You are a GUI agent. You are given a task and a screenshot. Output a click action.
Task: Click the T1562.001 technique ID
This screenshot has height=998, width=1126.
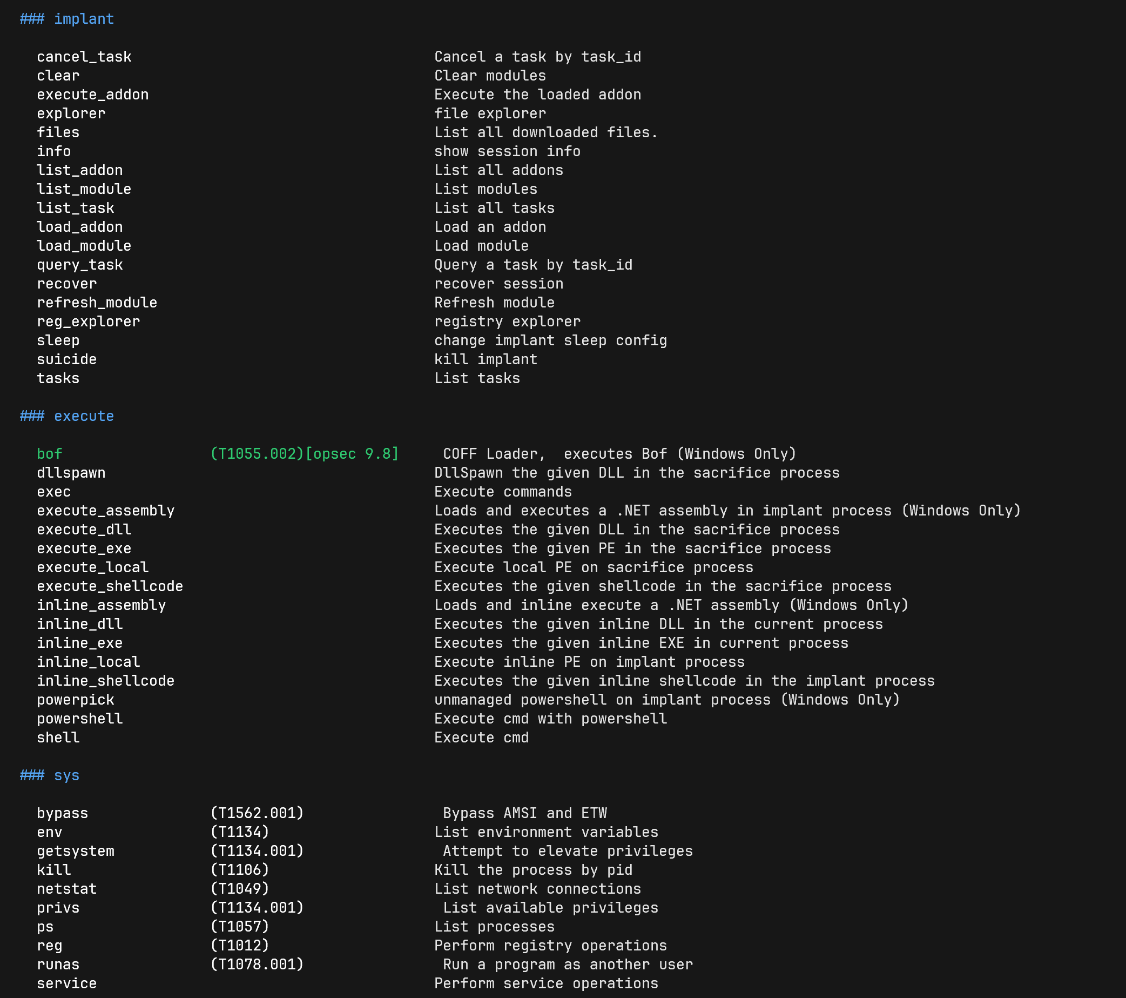pyautogui.click(x=257, y=813)
